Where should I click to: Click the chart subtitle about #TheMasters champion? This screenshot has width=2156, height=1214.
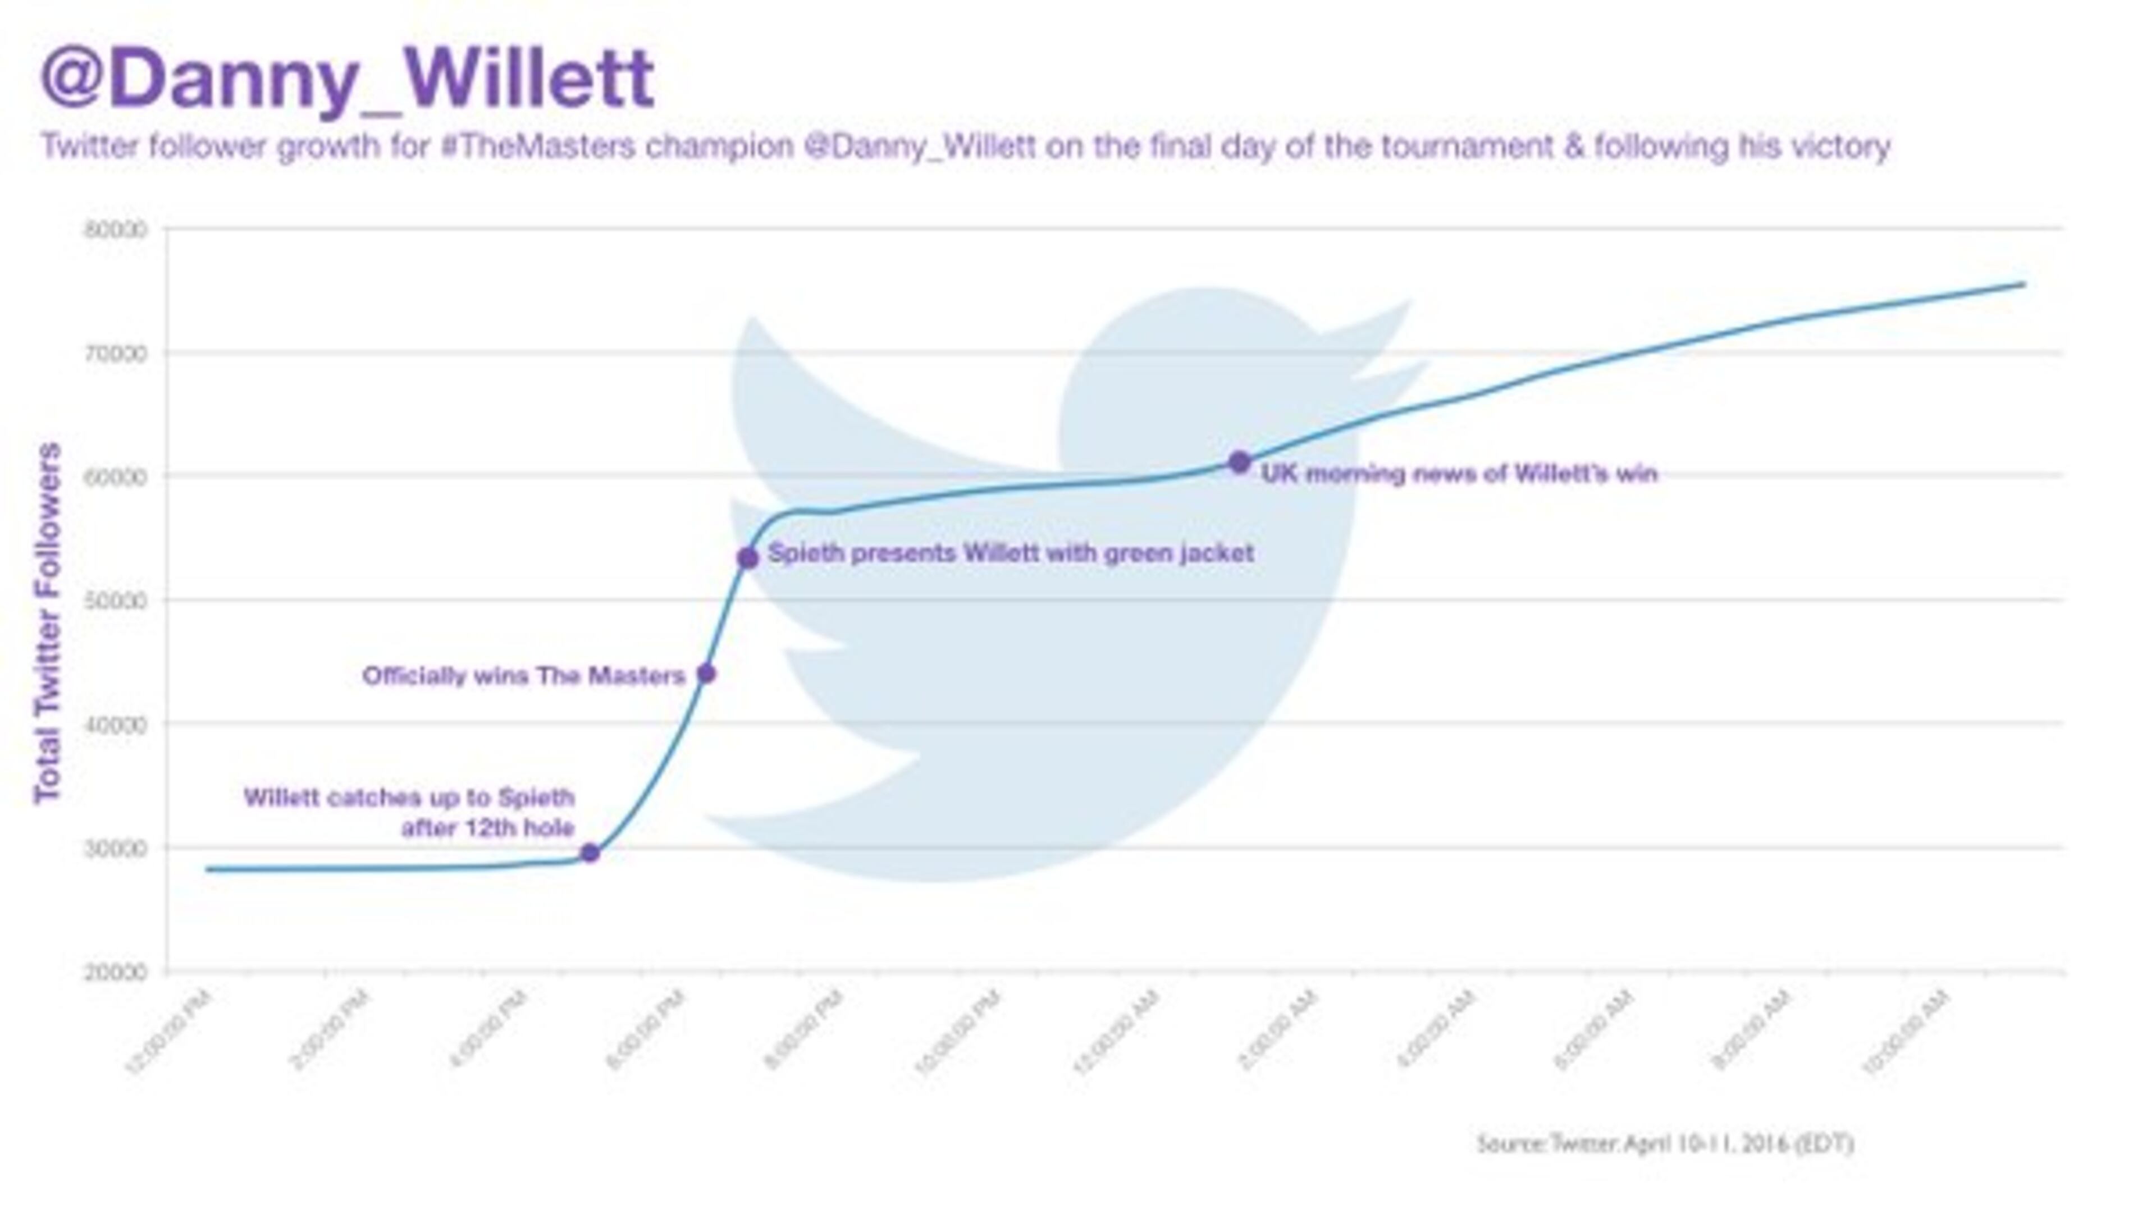tap(965, 146)
